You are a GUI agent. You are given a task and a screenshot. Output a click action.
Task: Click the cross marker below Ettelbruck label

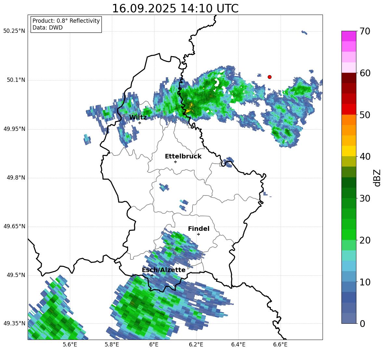[x=175, y=162]
